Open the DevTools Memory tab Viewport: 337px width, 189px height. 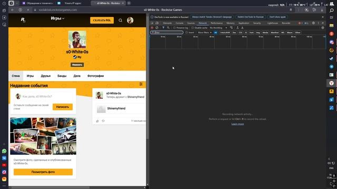(231, 23)
